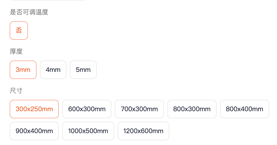Screen dimensions: 277x145
Task: Choose the thickest thickness option
Action: (x=83, y=70)
